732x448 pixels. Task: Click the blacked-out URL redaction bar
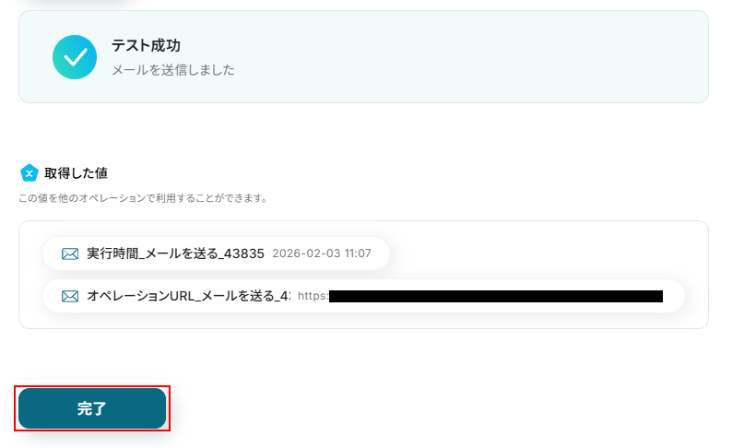tap(496, 296)
